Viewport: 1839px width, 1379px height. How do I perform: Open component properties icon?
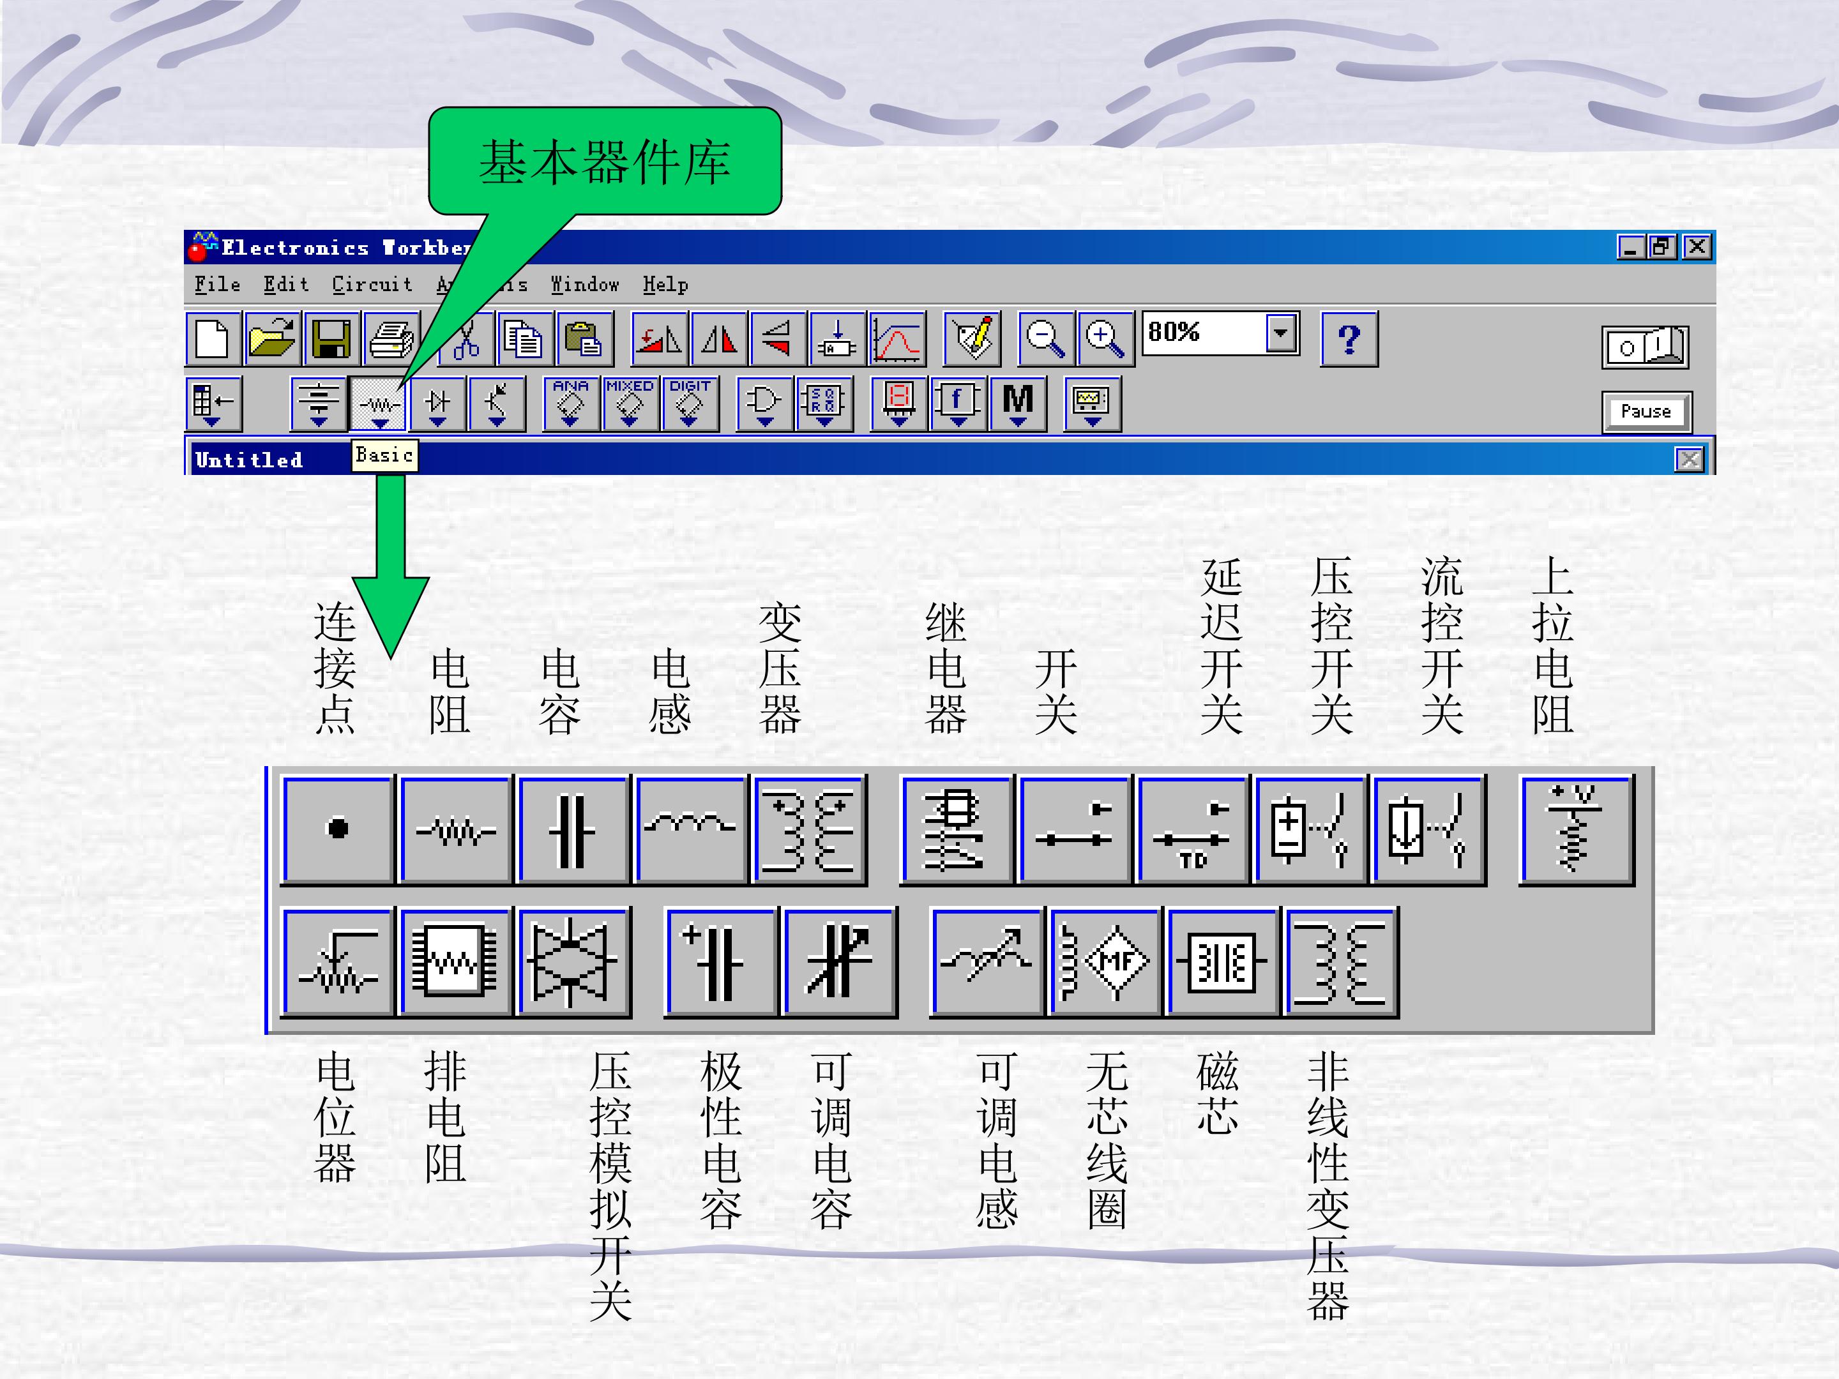tap(972, 339)
